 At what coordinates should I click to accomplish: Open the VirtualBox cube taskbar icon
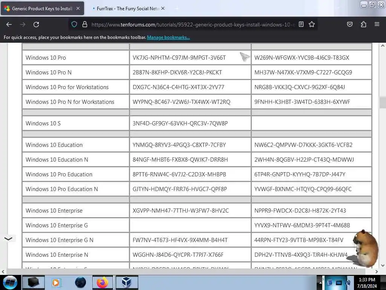[x=127, y=282]
